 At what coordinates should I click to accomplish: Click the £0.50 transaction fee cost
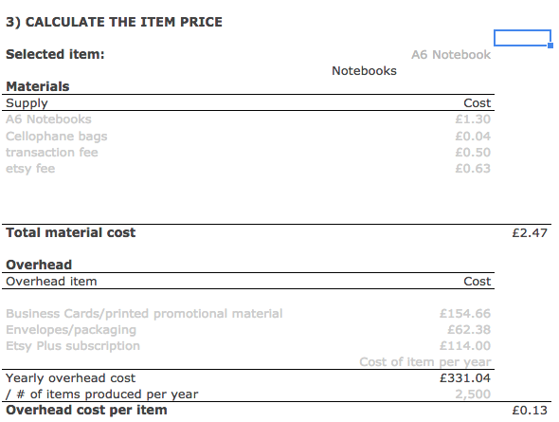tap(473, 153)
